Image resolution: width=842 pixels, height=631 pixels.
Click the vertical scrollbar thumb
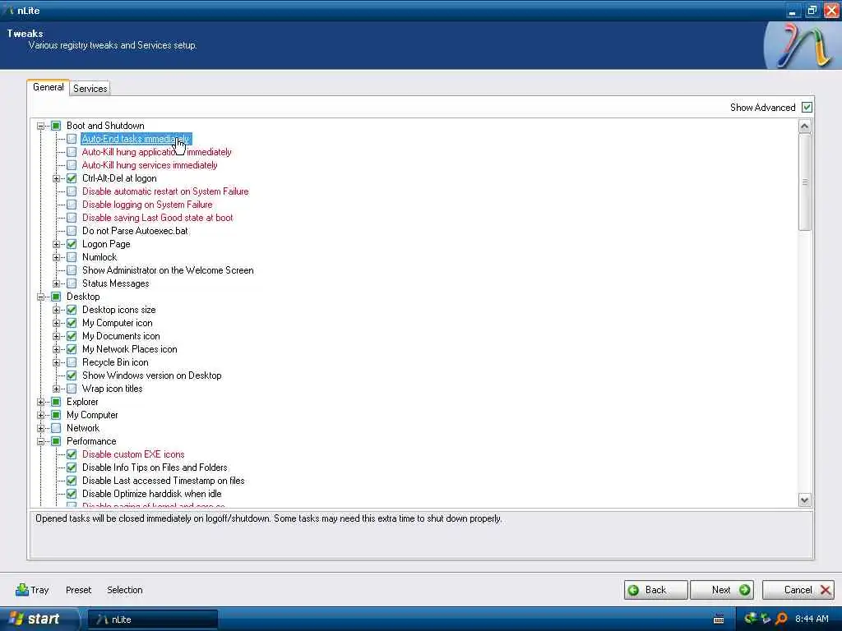tap(804, 182)
